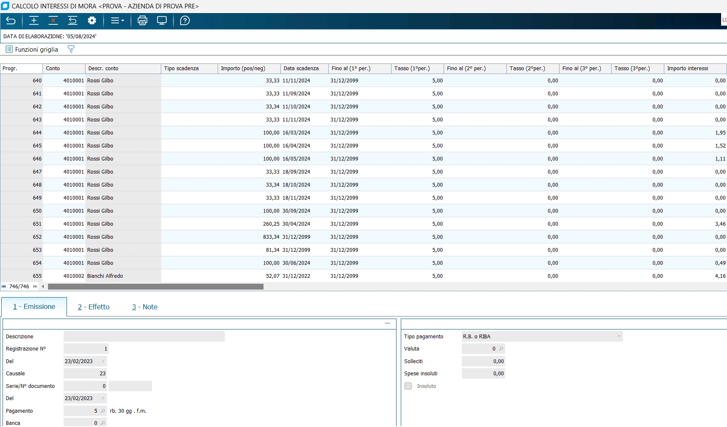Click the printer icon
Viewport: 727px width, 427px height.
(x=142, y=21)
